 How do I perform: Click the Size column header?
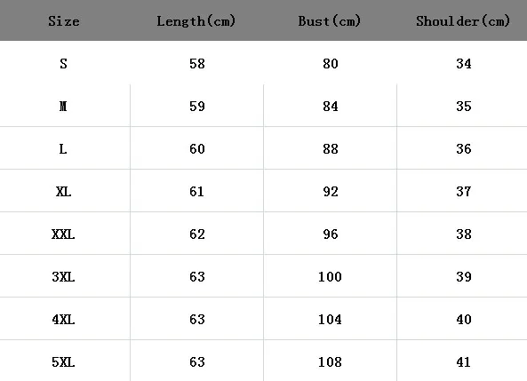pos(64,21)
